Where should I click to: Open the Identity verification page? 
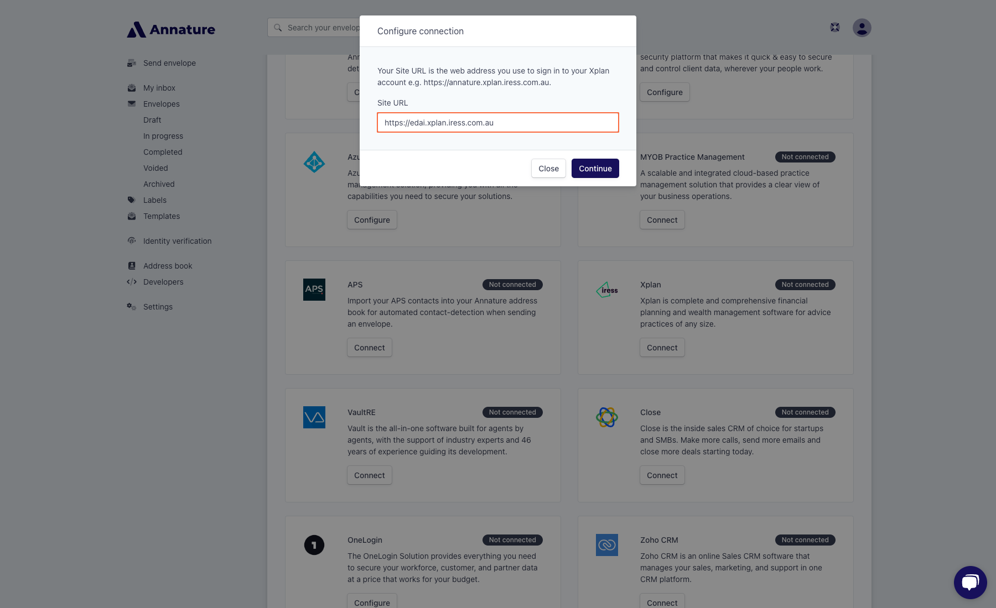click(177, 240)
